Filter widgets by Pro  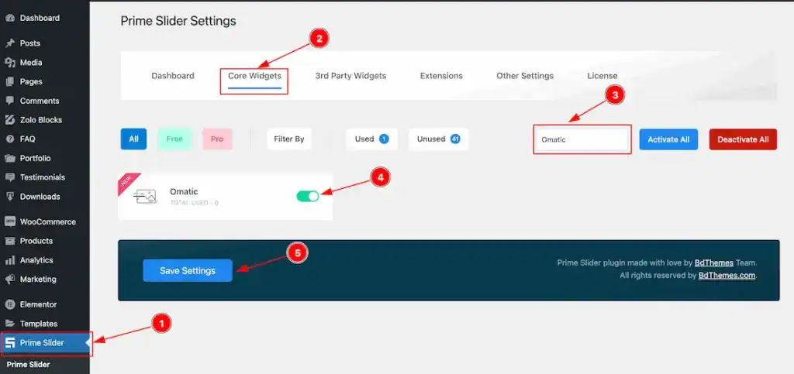click(217, 139)
